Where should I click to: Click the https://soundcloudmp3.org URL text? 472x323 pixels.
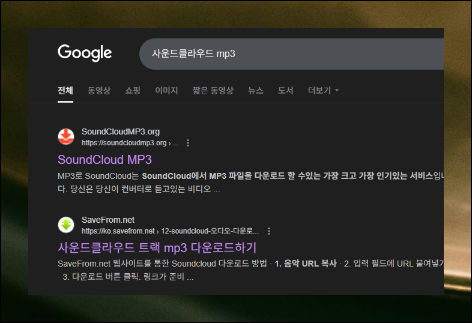[130, 143]
